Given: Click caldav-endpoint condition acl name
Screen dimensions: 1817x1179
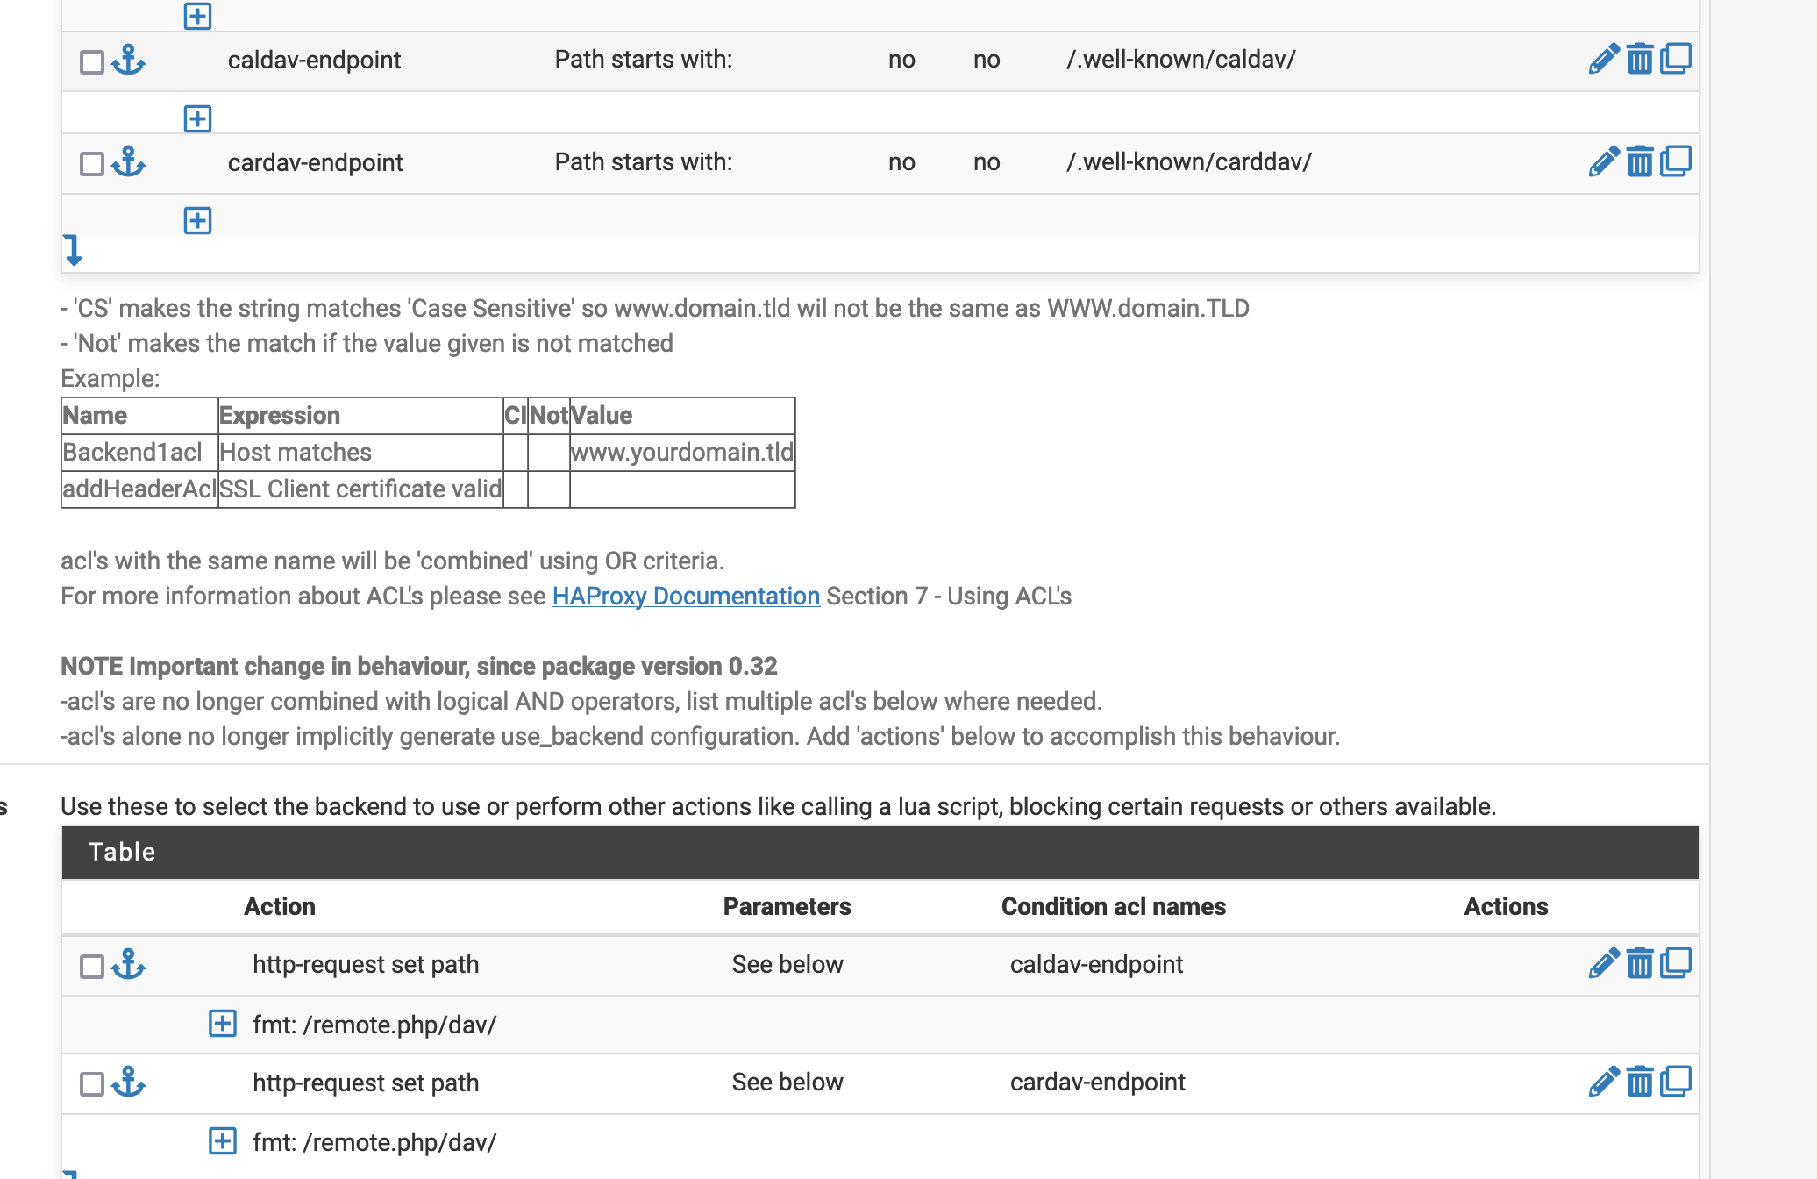Looking at the screenshot, I should (x=1097, y=964).
